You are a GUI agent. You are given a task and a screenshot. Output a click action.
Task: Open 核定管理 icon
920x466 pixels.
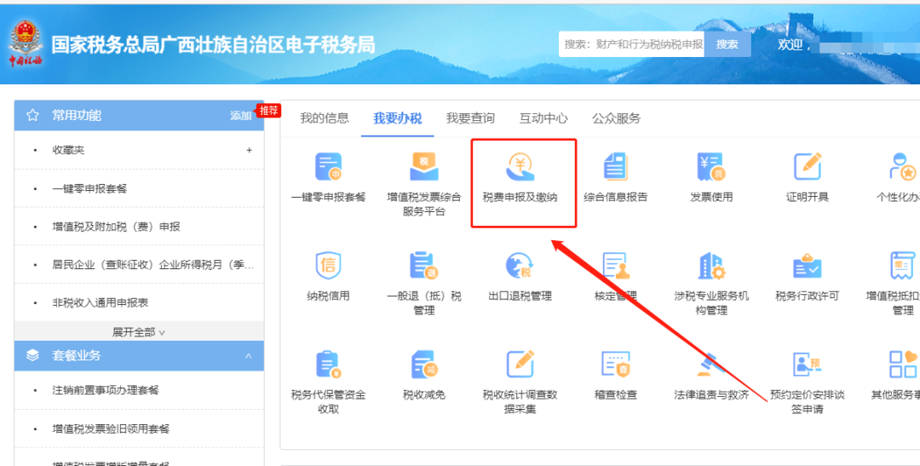616,266
